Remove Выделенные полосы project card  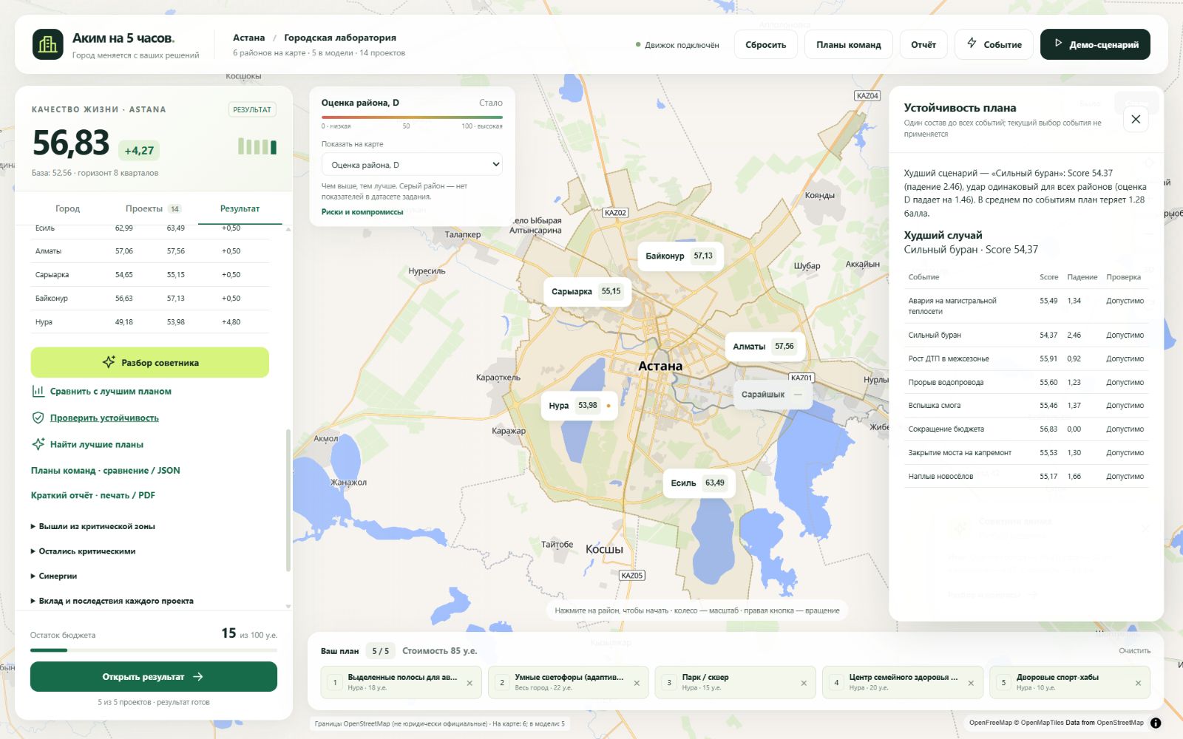[470, 683]
